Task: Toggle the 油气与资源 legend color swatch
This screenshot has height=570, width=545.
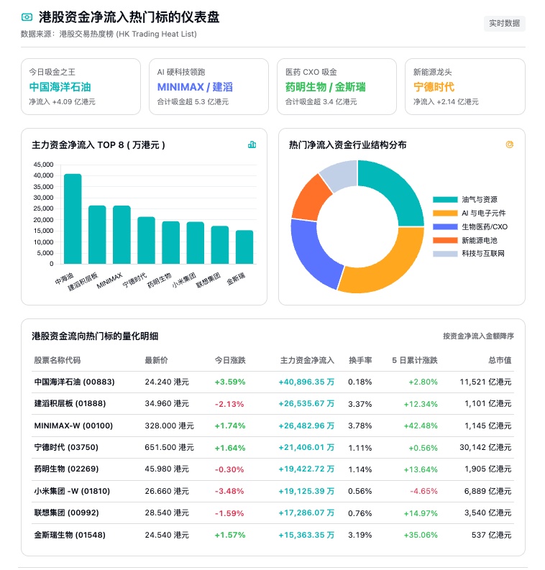Action: 445,199
